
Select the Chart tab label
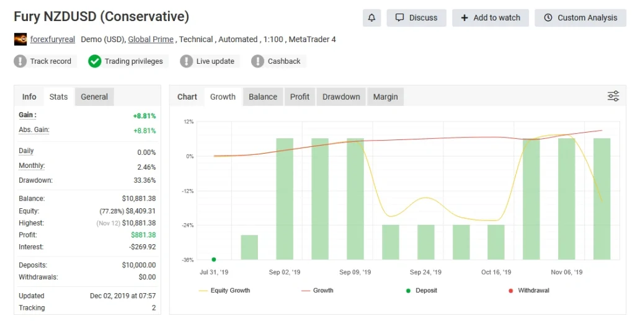coord(187,97)
